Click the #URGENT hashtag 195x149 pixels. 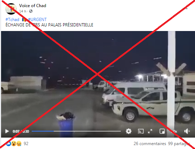pyautogui.click(x=37, y=20)
